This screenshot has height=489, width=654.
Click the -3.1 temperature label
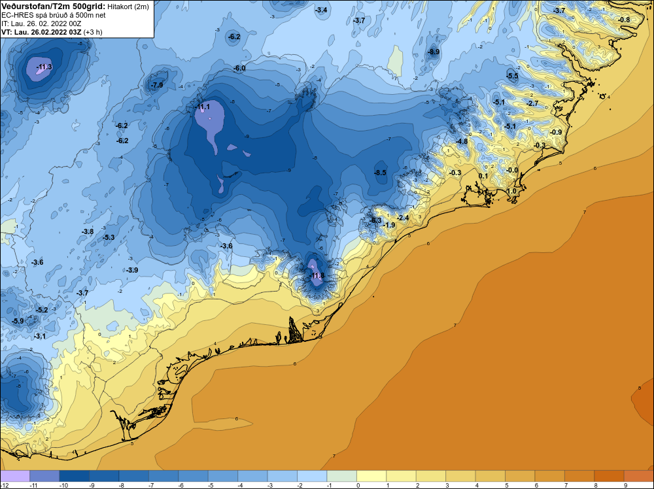[40, 336]
